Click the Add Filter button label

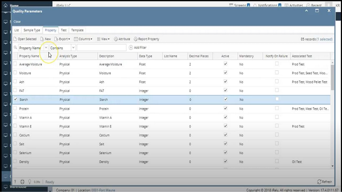(x=140, y=48)
